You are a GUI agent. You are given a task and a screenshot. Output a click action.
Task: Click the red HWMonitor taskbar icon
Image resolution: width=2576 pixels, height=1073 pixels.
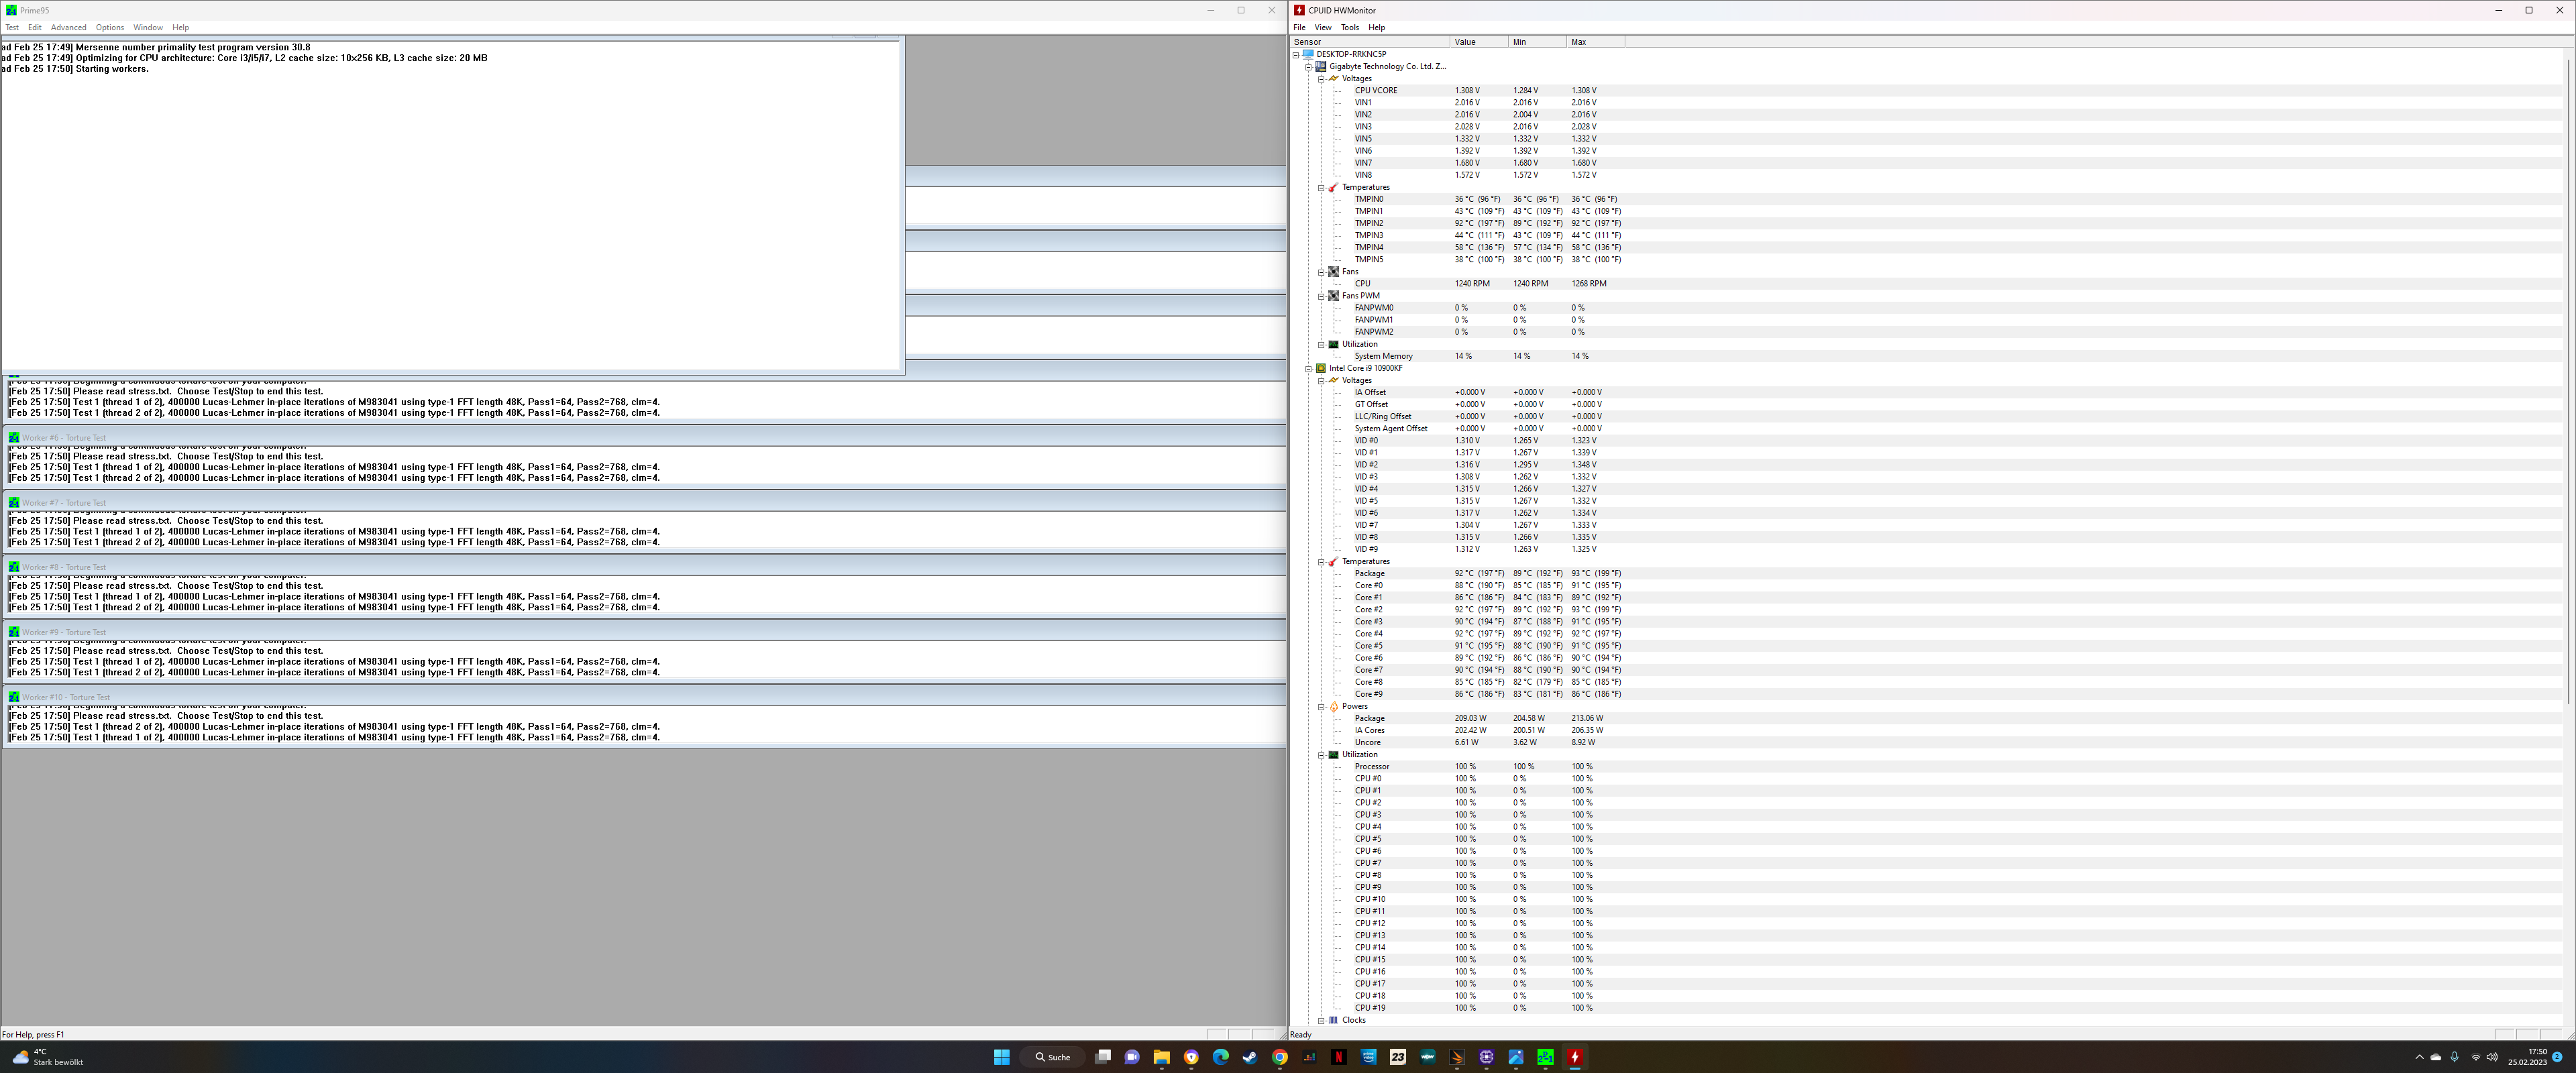coord(1575,1057)
